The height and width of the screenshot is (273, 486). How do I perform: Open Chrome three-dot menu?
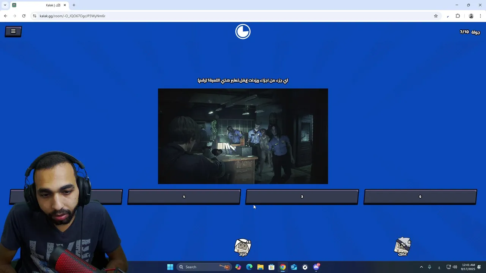pos(481,16)
